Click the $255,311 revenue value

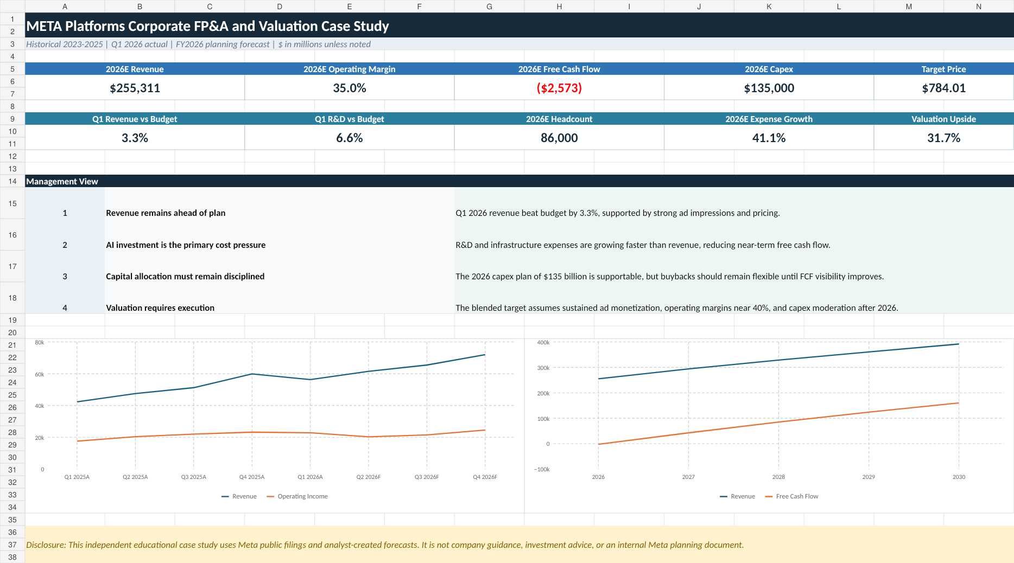tap(135, 88)
